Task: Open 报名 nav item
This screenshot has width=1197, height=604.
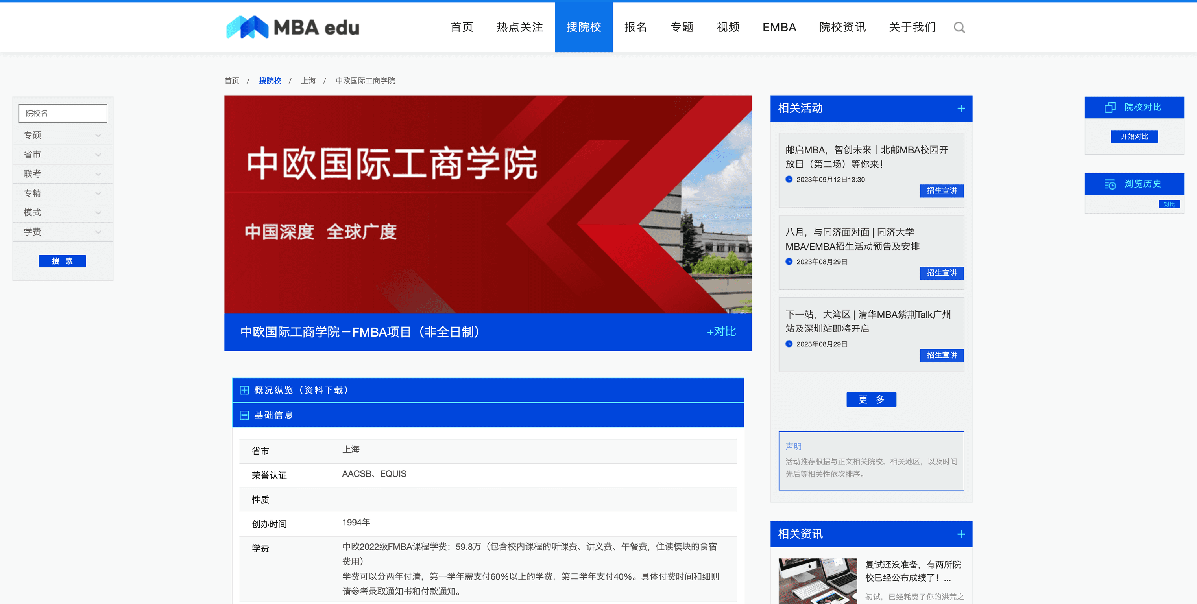Action: click(x=635, y=28)
